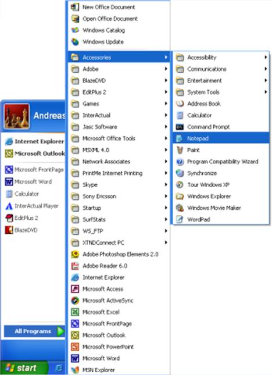Click the Synchronize icon
Screen dimensions: 272x375
click(180, 173)
